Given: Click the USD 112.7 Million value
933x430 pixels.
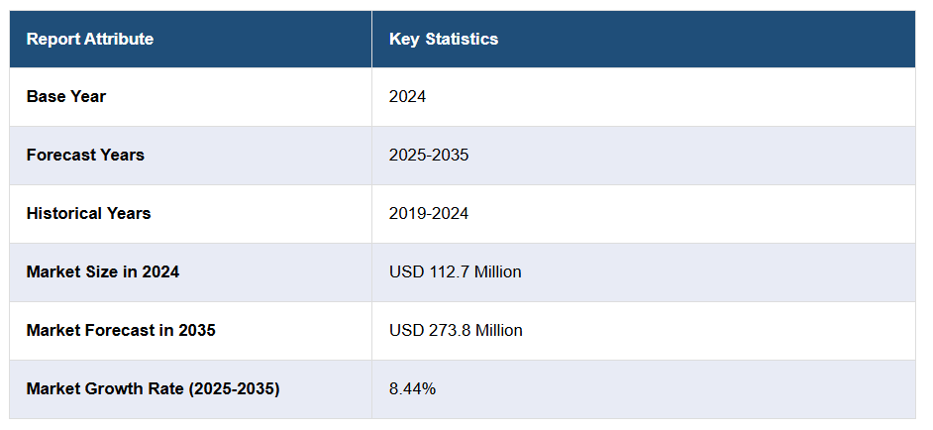Looking at the screenshot, I should pyautogui.click(x=455, y=272).
